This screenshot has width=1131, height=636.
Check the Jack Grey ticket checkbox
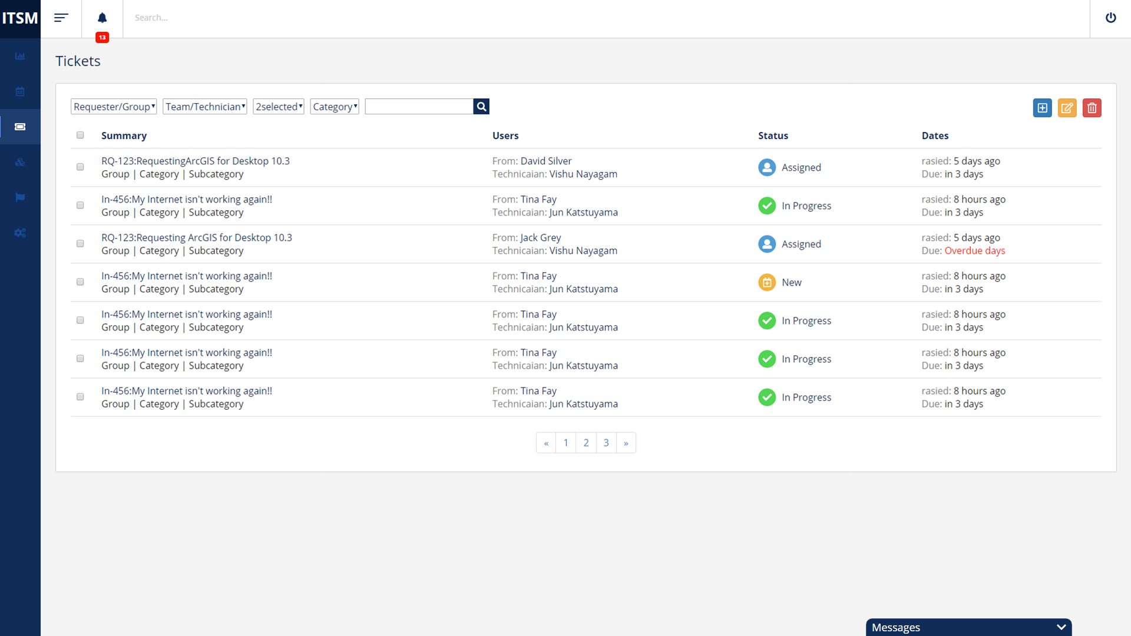pyautogui.click(x=80, y=243)
